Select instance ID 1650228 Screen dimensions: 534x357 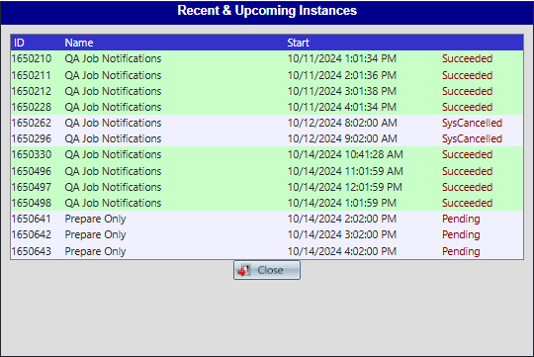(32, 107)
